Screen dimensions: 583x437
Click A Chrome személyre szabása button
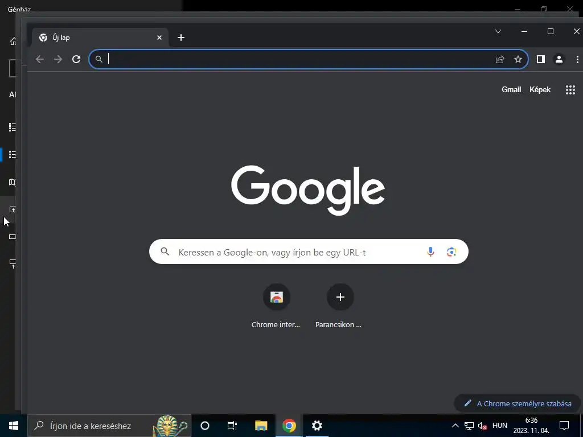[518, 403]
